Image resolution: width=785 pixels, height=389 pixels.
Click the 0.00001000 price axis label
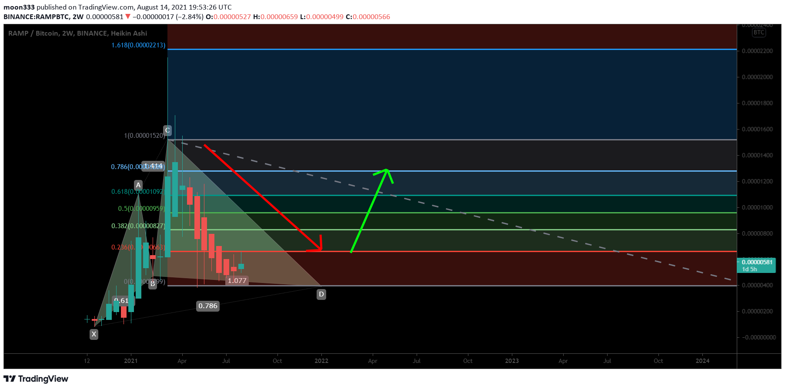coord(757,207)
